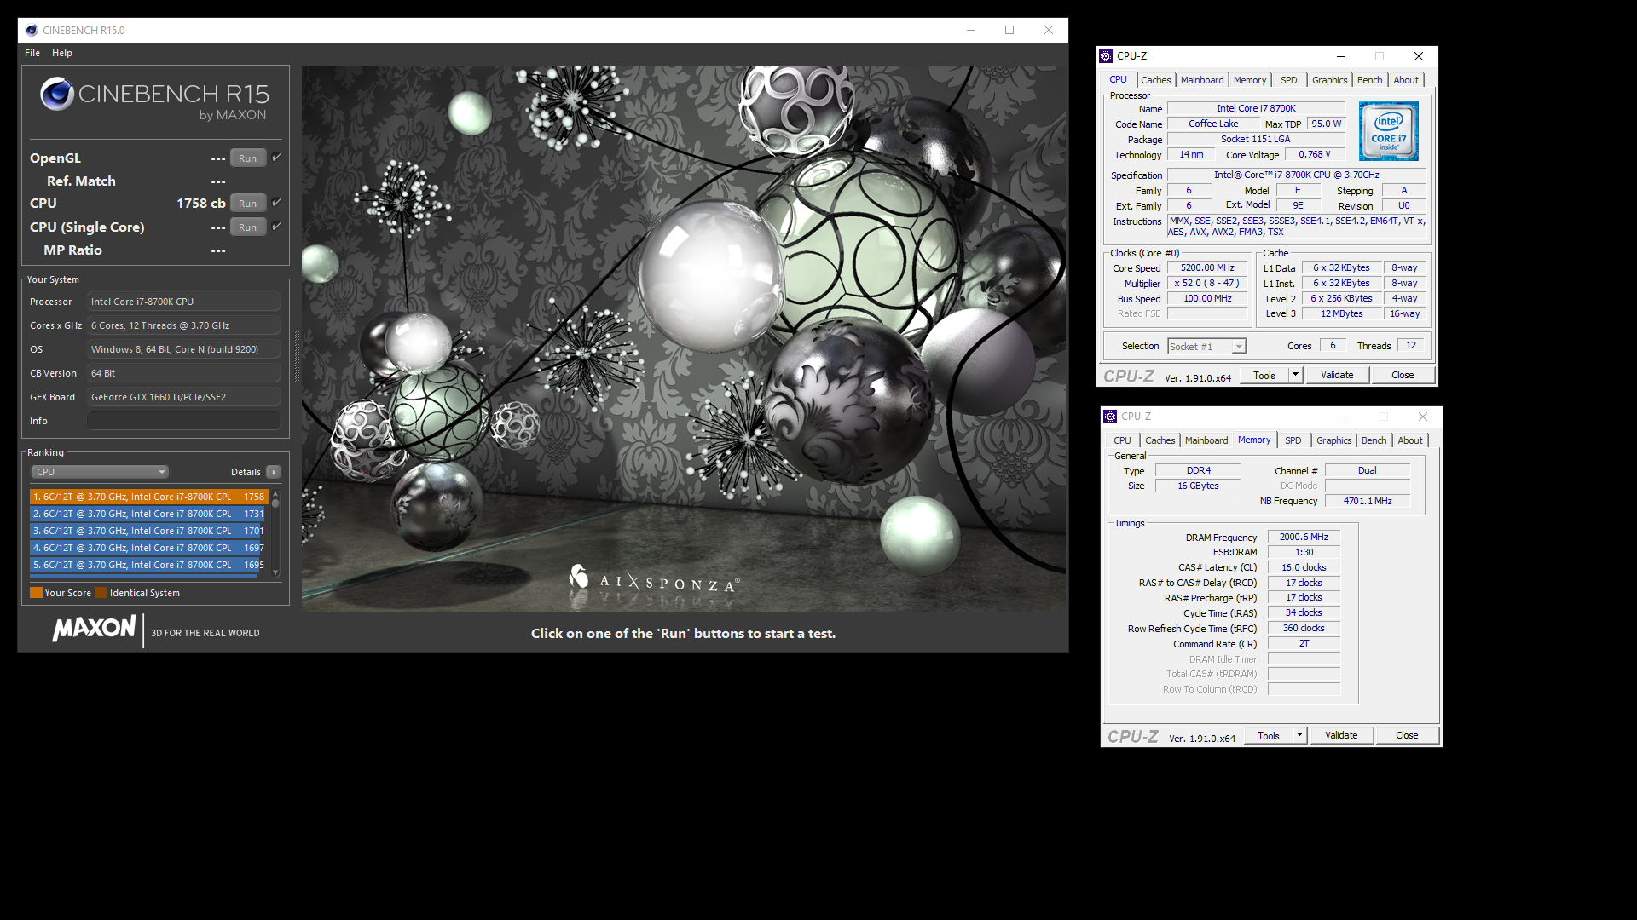Click the MAXON logo at bottom of Cinebench
This screenshot has height=920, width=1637.
click(94, 629)
